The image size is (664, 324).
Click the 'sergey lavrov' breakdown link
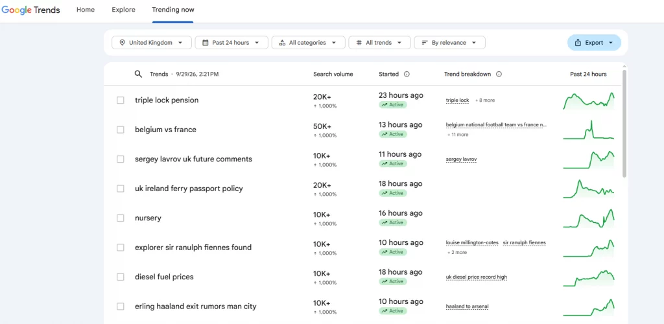tap(461, 159)
